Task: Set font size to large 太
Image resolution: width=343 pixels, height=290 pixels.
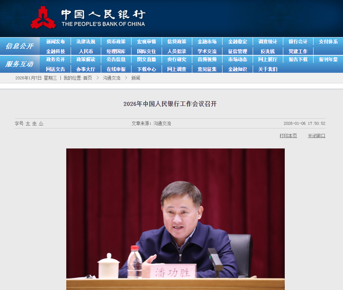Action: click(x=28, y=123)
